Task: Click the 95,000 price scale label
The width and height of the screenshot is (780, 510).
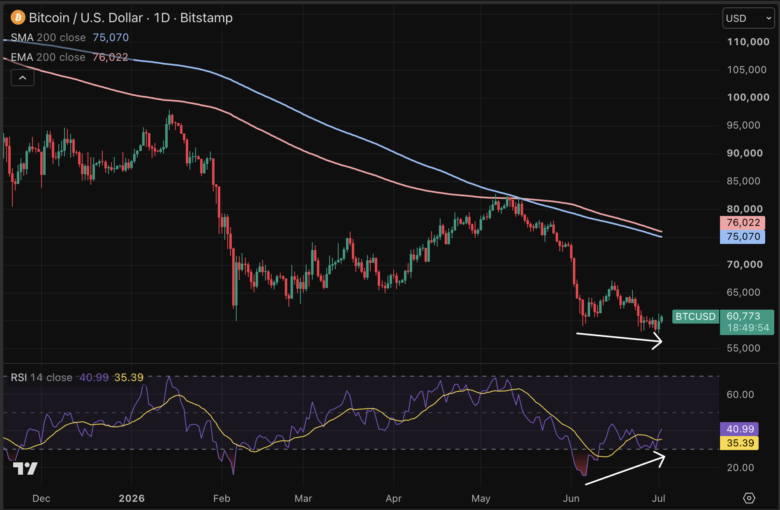Action: coord(743,125)
